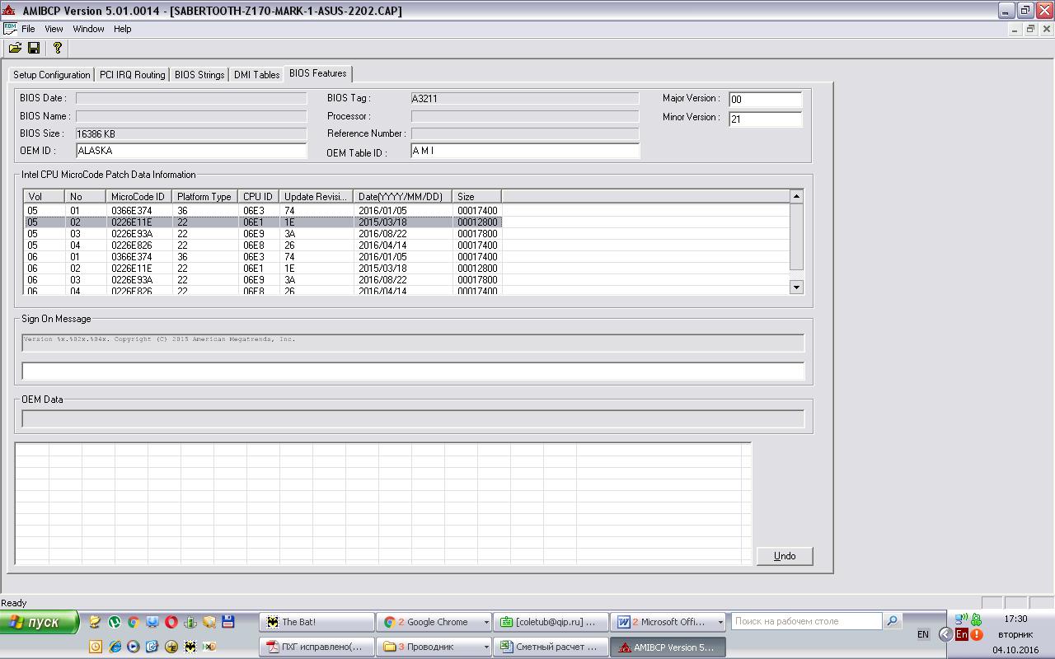
Task: Switch to the ПХГ исправлено PDF taskbar button
Action: click(316, 647)
